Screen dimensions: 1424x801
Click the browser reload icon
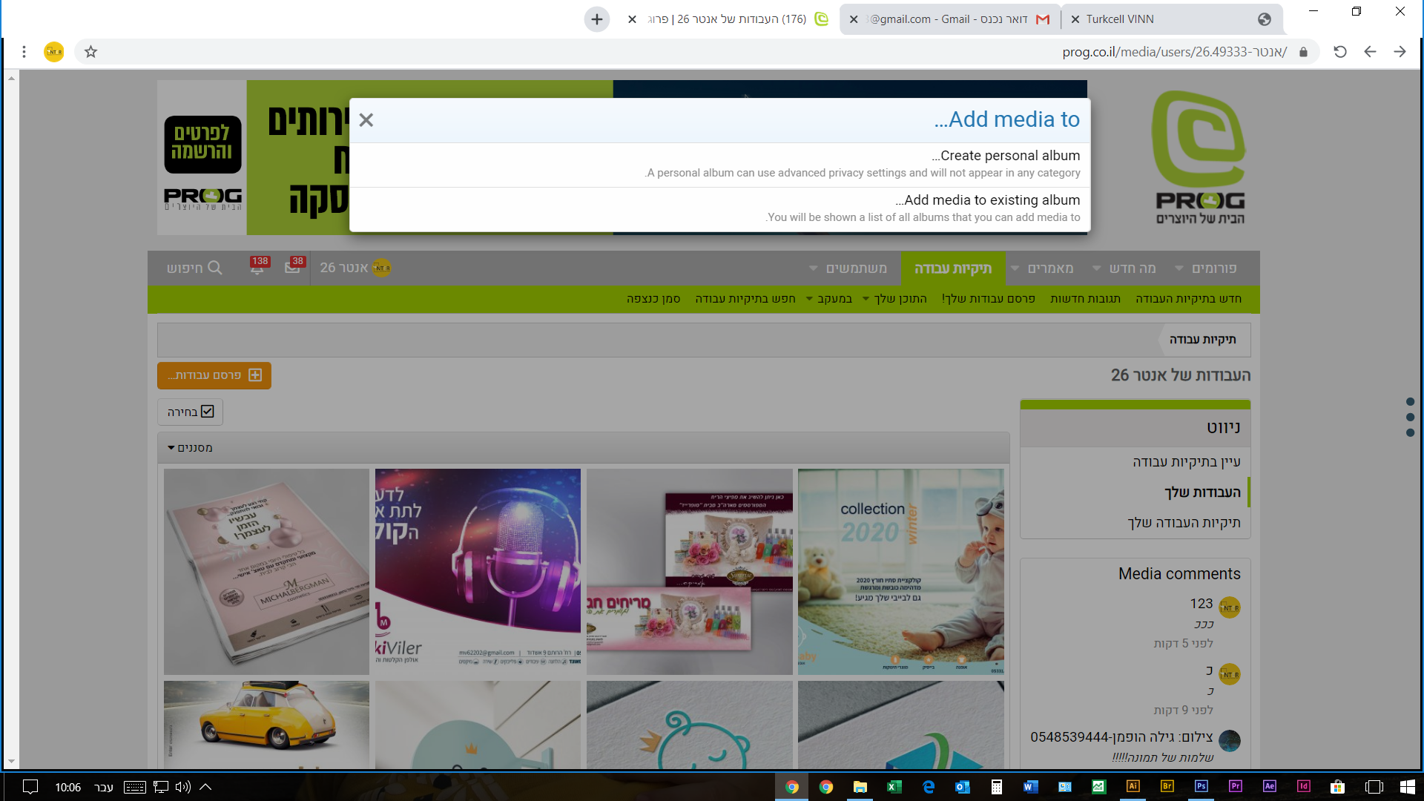click(x=1339, y=52)
